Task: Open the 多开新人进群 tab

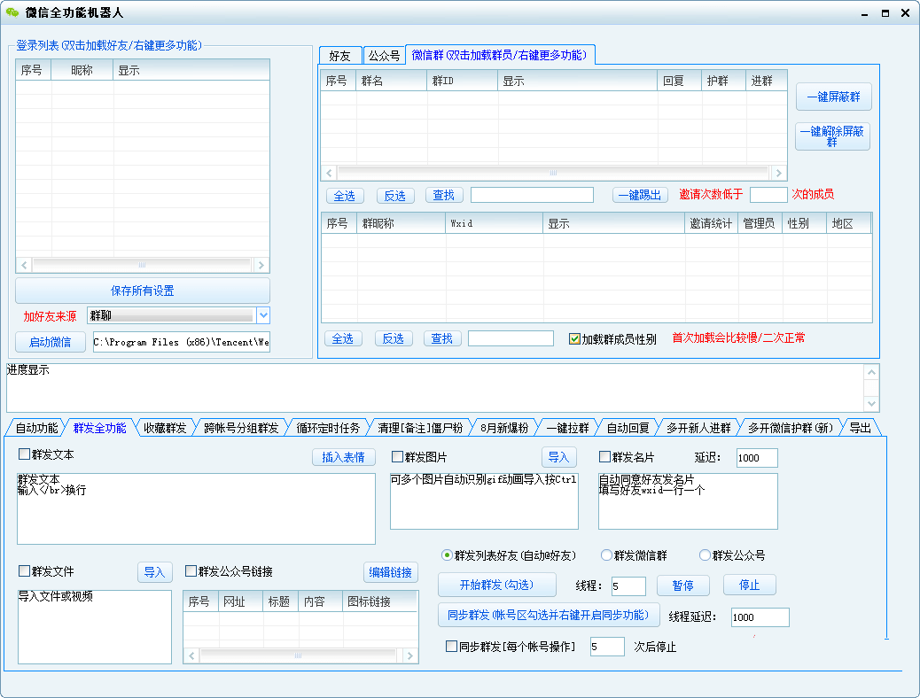Action: tap(698, 428)
